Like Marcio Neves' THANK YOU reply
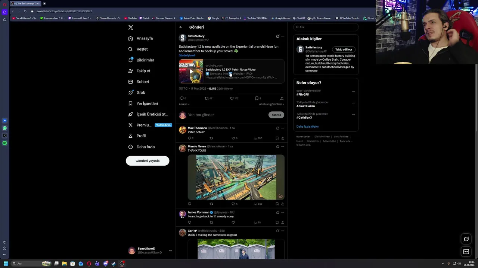This screenshot has height=268, width=478. (233, 204)
